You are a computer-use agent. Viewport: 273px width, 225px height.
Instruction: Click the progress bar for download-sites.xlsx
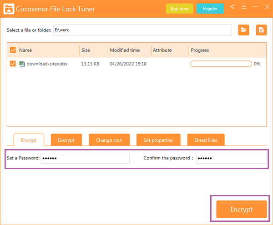[x=221, y=64]
